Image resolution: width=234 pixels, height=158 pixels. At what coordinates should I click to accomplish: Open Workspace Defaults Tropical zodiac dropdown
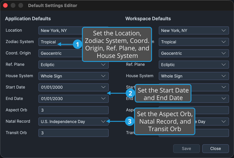194,42
